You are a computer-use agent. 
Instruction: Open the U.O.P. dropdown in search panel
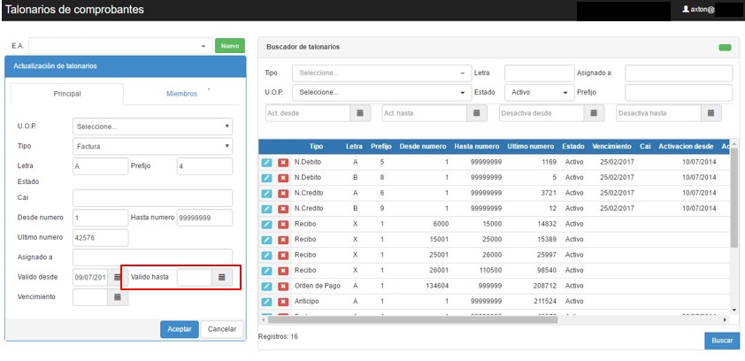(x=380, y=92)
